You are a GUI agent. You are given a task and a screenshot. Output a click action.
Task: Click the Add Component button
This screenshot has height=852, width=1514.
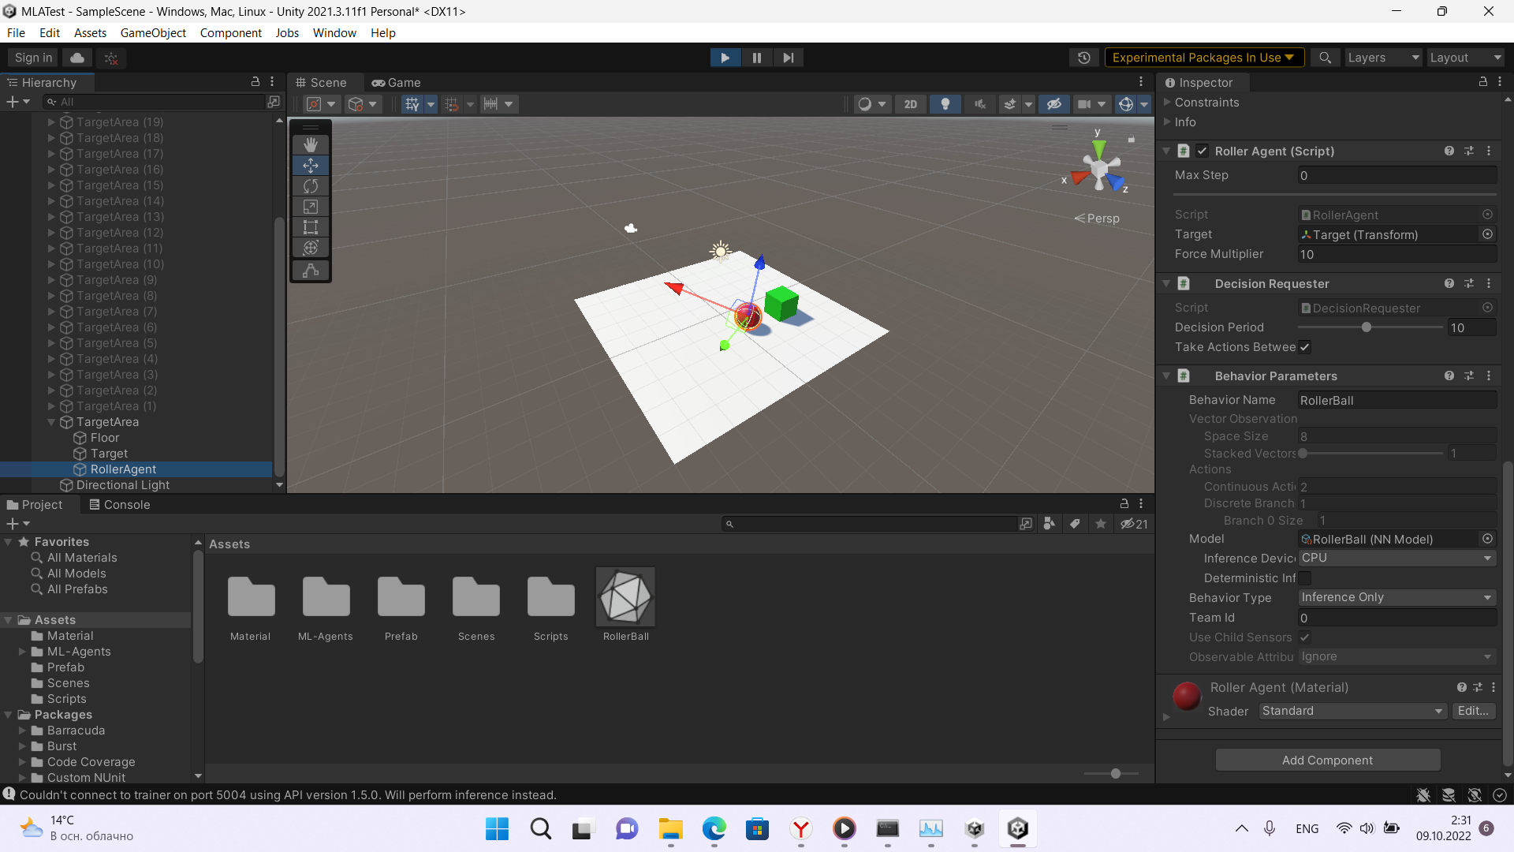[x=1327, y=760]
